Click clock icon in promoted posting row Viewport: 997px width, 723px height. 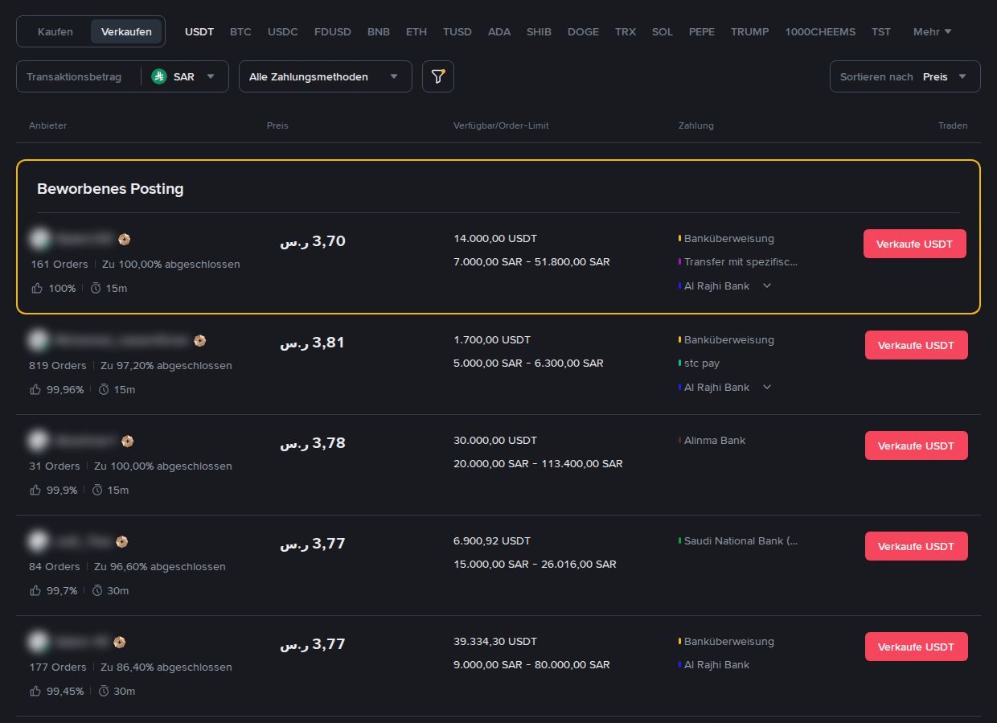(96, 288)
